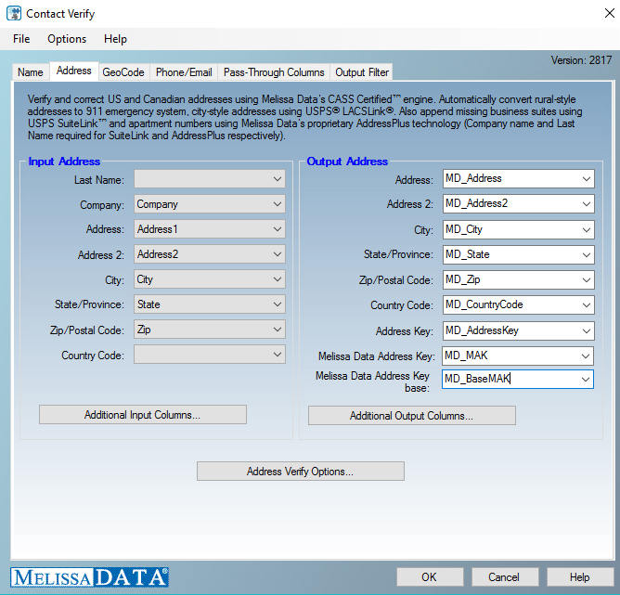Expand the MD_State output dropdown arrow

coord(586,255)
